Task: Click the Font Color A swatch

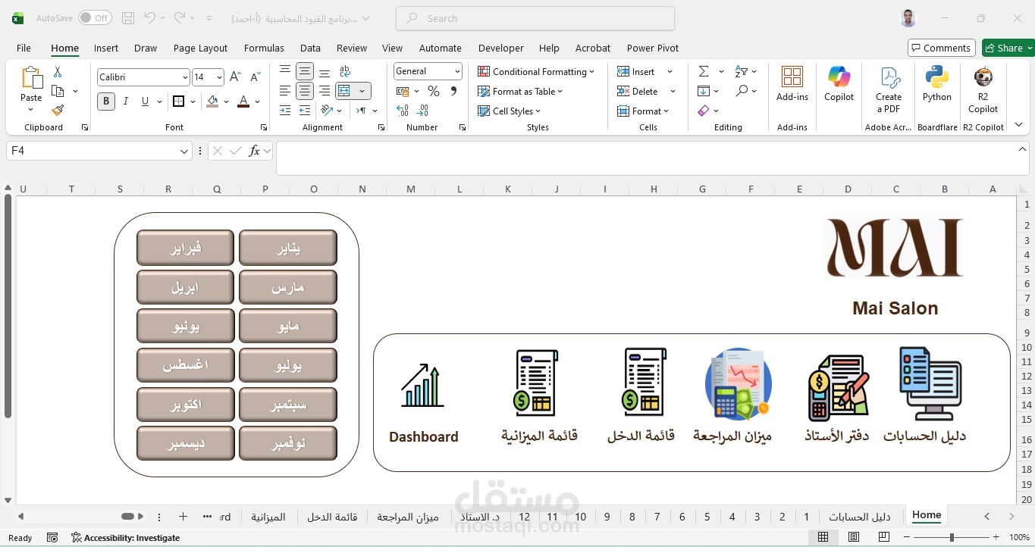Action: click(x=243, y=102)
